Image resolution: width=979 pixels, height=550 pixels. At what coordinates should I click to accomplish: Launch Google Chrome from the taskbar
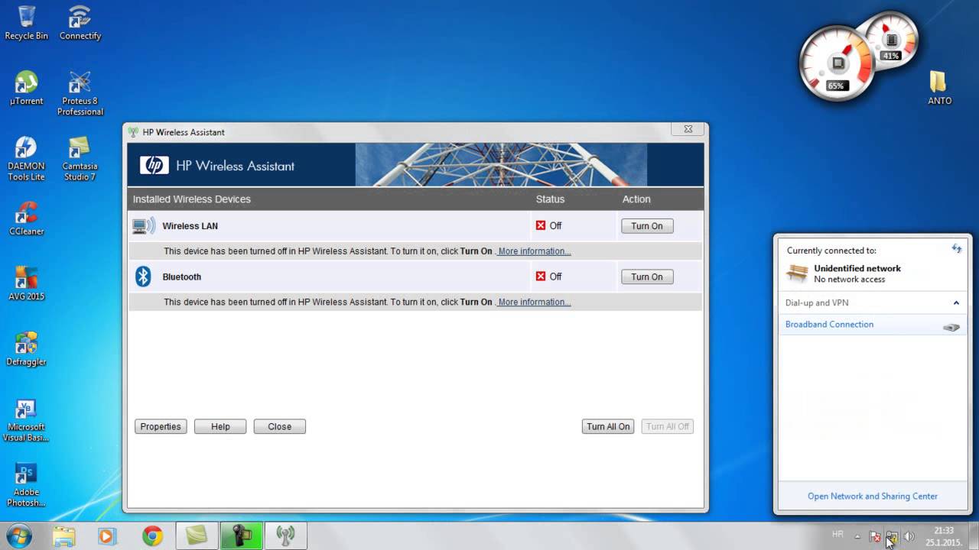click(152, 536)
